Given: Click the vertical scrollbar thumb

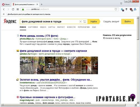Looking at the screenshot, I should point(138,29).
